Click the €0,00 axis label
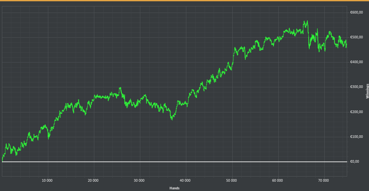The height and width of the screenshot is (191, 369). click(355, 162)
